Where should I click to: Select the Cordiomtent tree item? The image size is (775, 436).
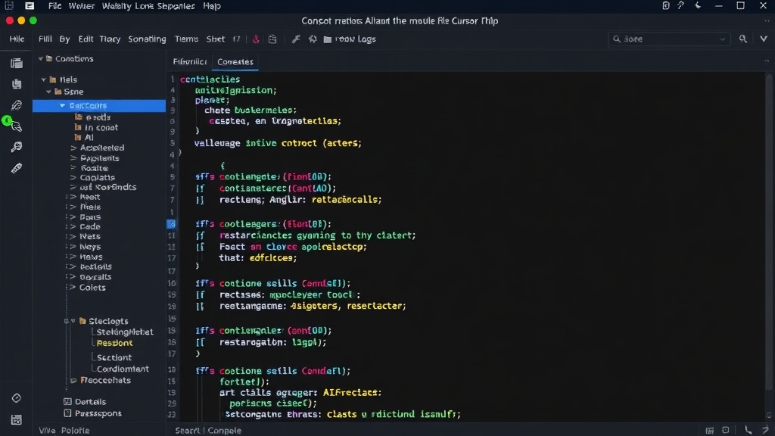123,369
